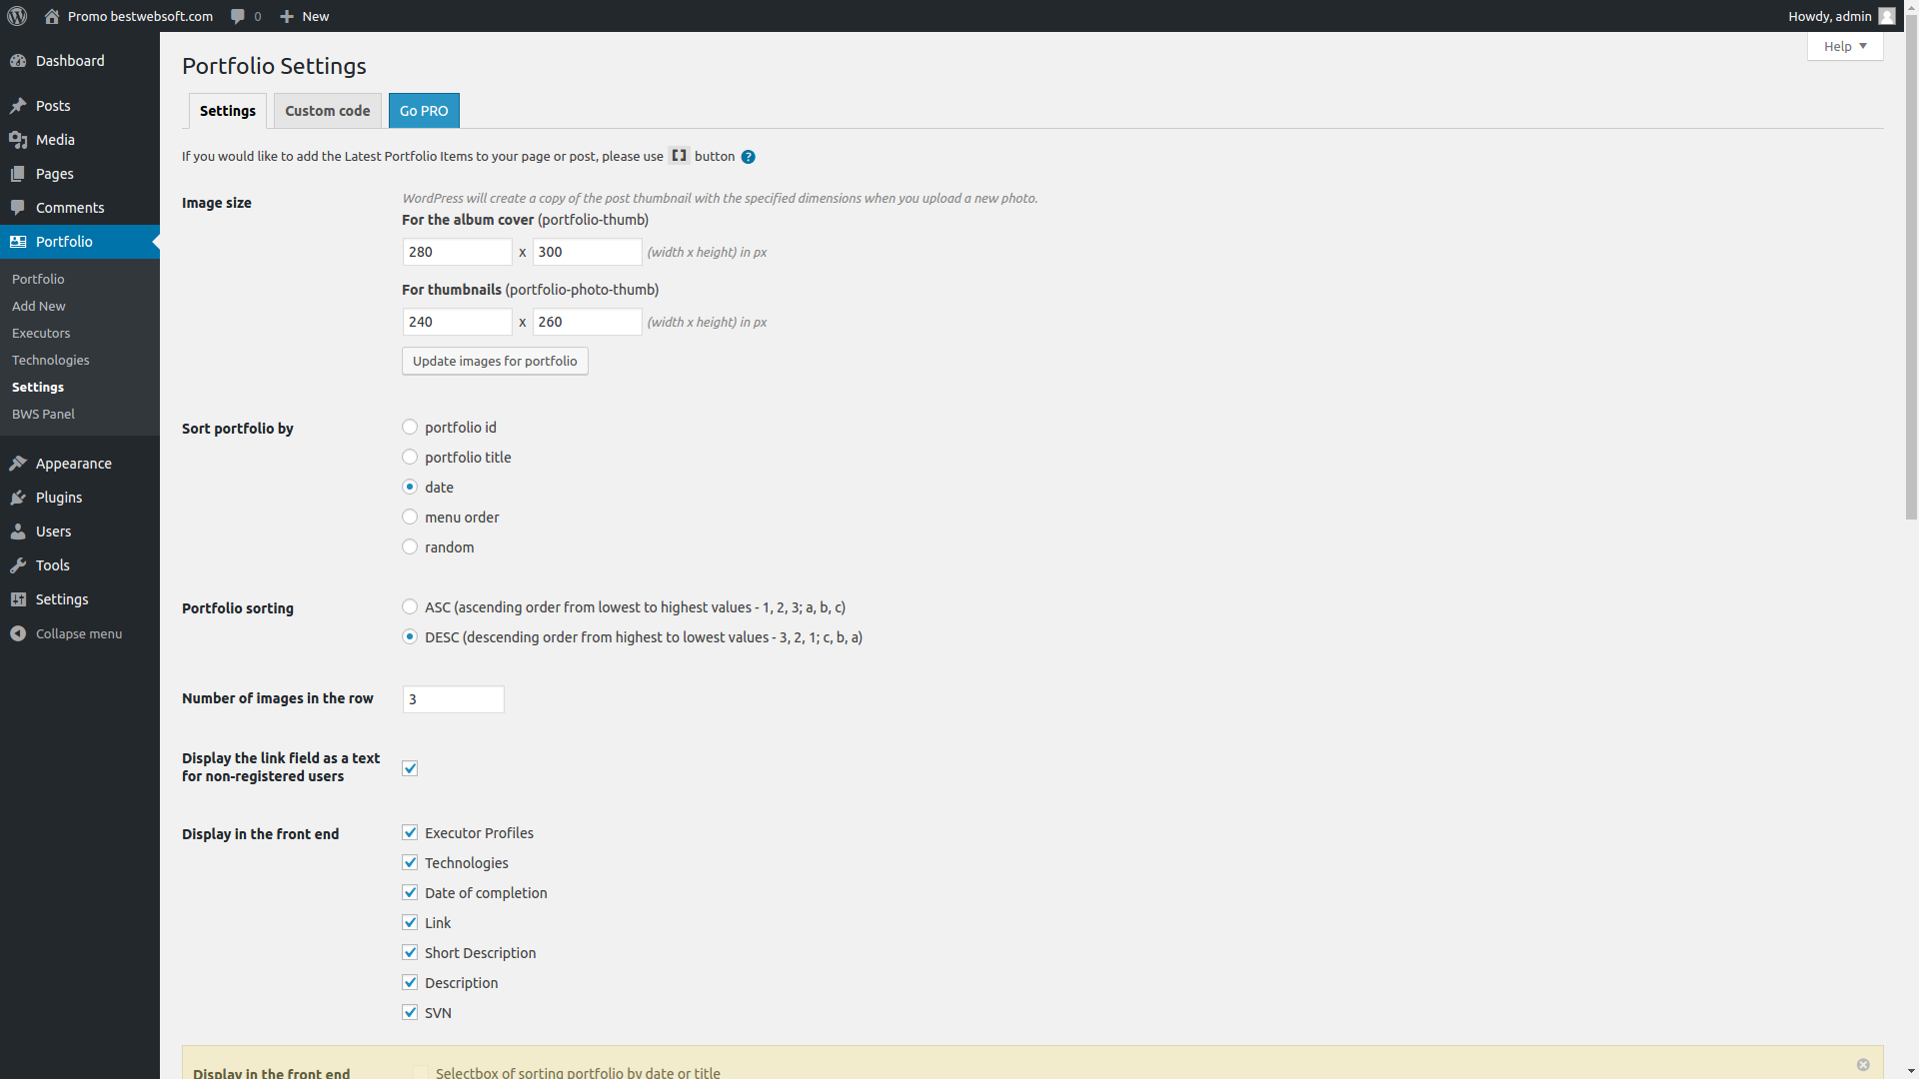1919x1079 pixels.
Task: Select DESC portfolio sorting order
Action: (409, 636)
